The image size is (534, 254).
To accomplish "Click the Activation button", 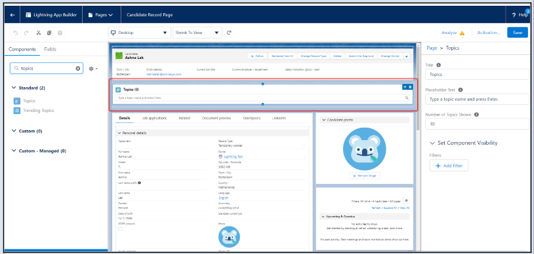I will point(488,33).
